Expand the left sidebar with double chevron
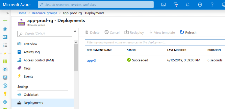Image resolution: width=225 pixels, height=109 pixels. click(7, 13)
